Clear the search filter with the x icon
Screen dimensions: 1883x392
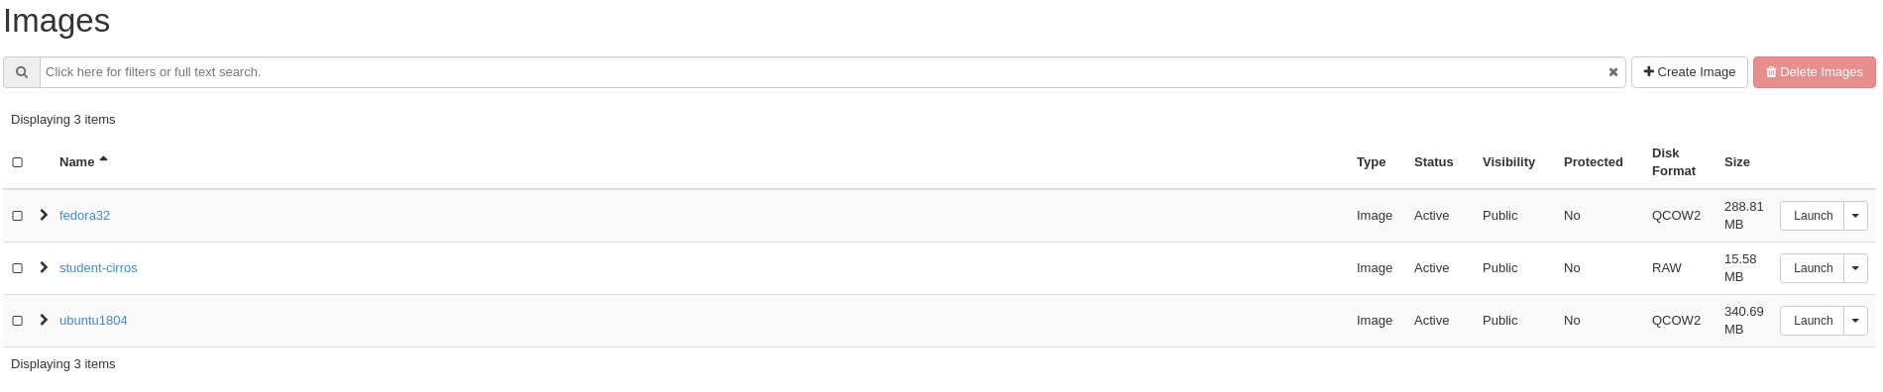[x=1613, y=72]
